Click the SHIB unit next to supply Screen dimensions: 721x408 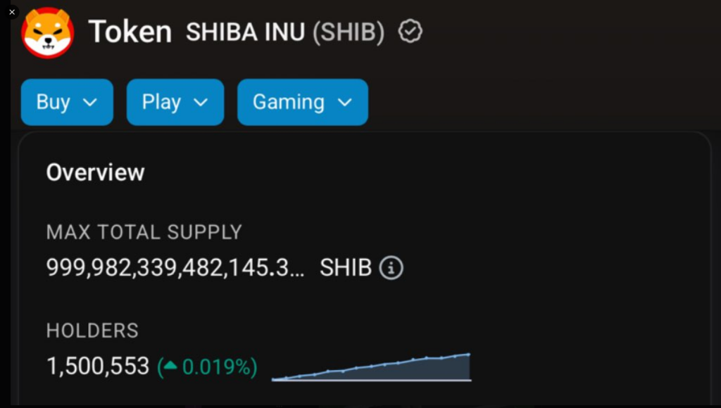[x=346, y=268]
